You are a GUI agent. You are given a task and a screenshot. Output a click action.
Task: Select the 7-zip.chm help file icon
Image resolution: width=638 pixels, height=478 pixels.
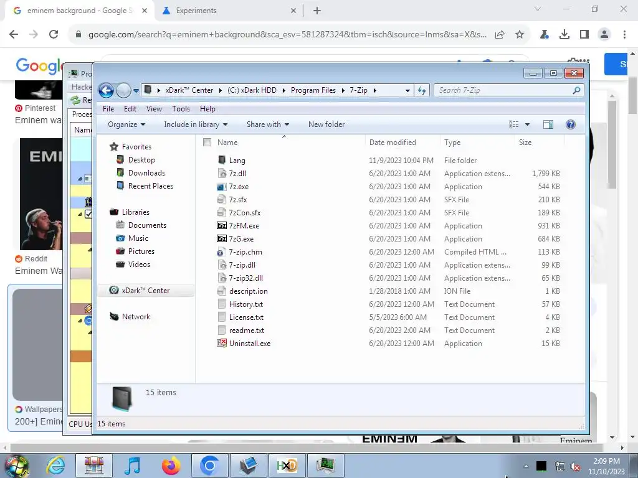click(221, 252)
